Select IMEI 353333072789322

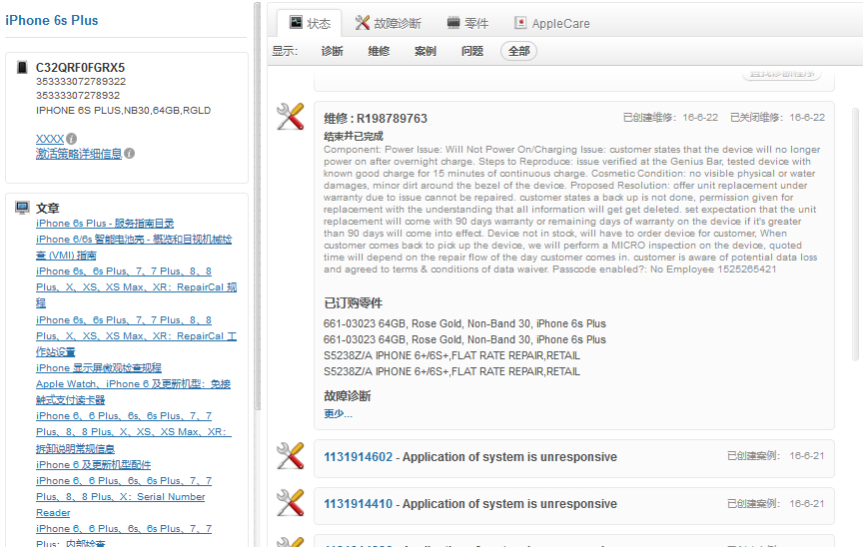81,82
